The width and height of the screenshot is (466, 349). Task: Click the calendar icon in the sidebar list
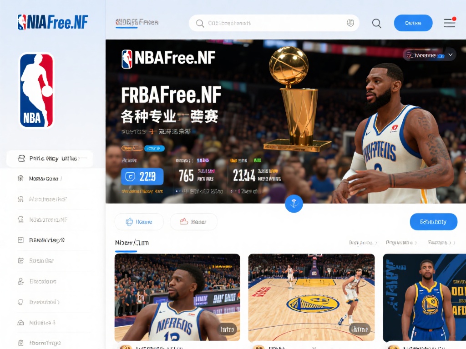coord(21,261)
